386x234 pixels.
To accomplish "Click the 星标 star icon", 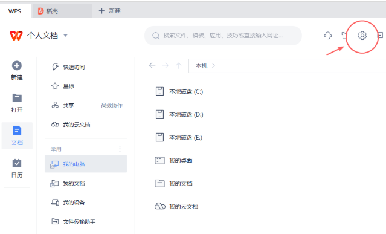I will pyautogui.click(x=55, y=86).
